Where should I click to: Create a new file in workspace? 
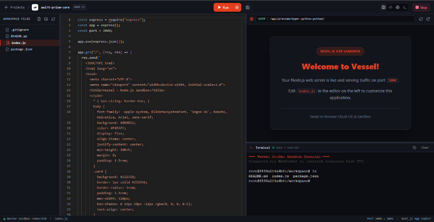(39, 19)
